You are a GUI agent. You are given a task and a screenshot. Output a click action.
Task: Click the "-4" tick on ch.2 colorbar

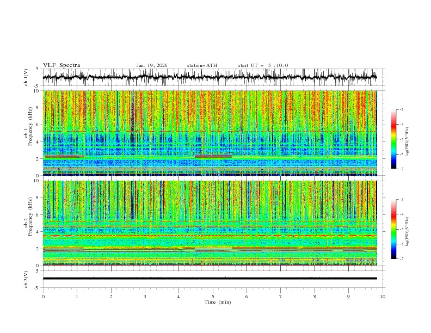401,214
